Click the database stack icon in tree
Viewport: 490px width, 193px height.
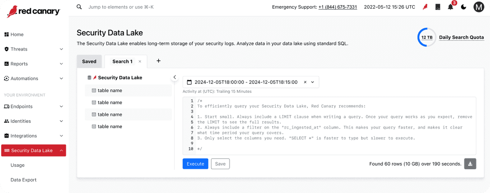(89, 78)
